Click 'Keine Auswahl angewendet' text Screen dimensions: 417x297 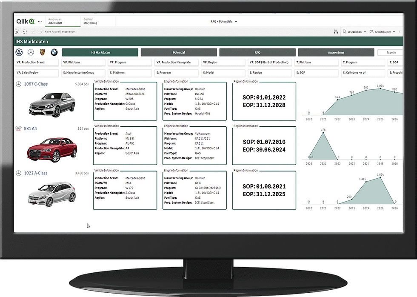(60, 31)
